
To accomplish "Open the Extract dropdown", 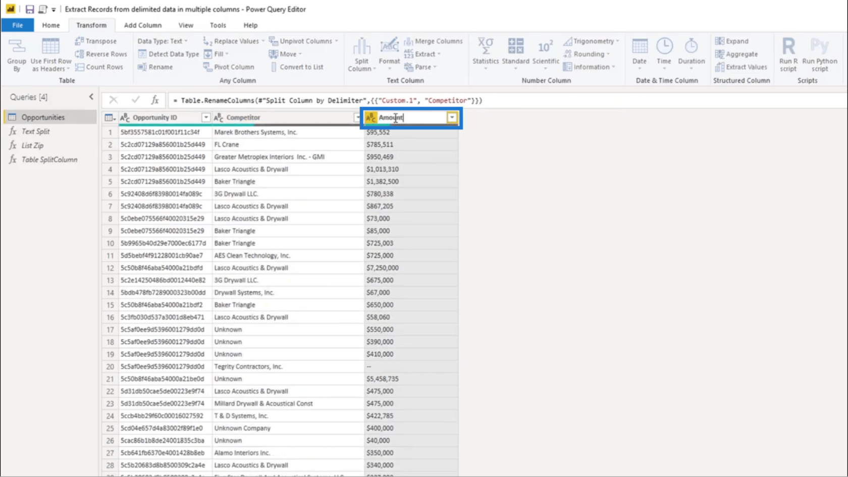I will [x=422, y=54].
